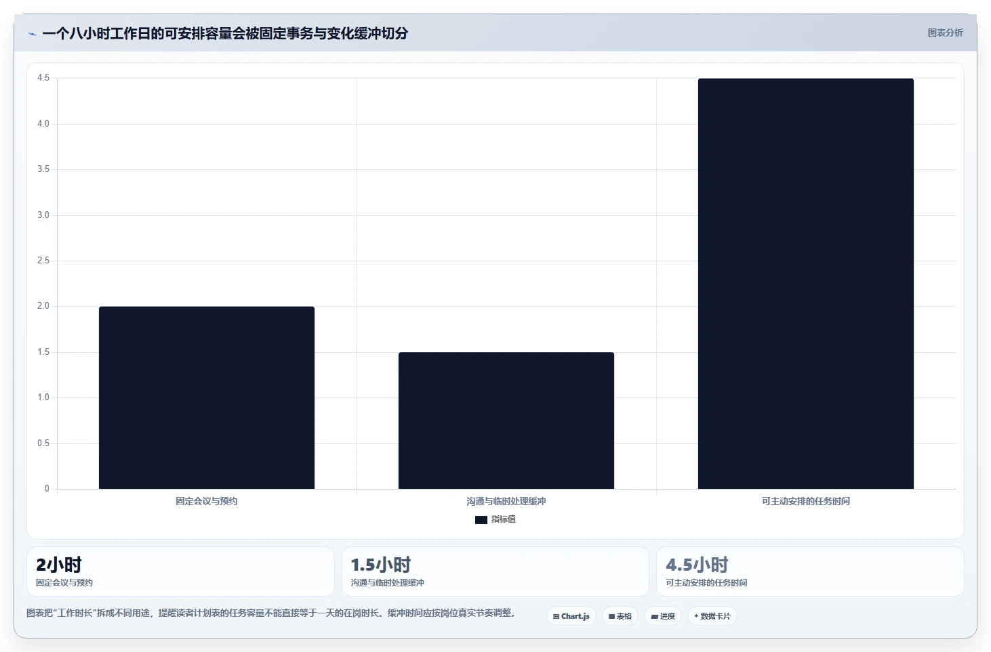Image resolution: width=991 pixels, height=652 pixels.
Task: Select the 可主动安排的任务时间 bar
Action: coord(806,284)
